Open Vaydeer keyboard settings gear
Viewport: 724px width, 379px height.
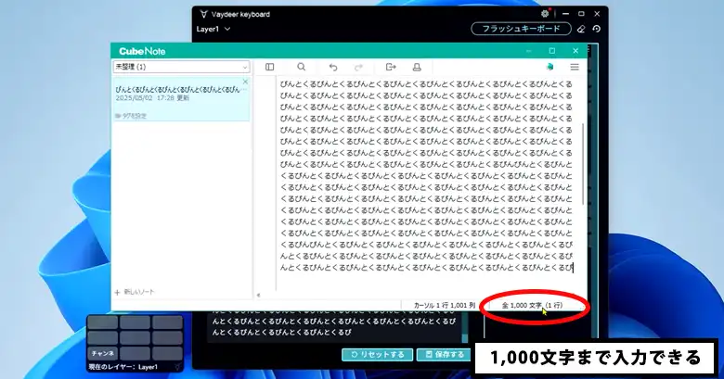tap(545, 14)
